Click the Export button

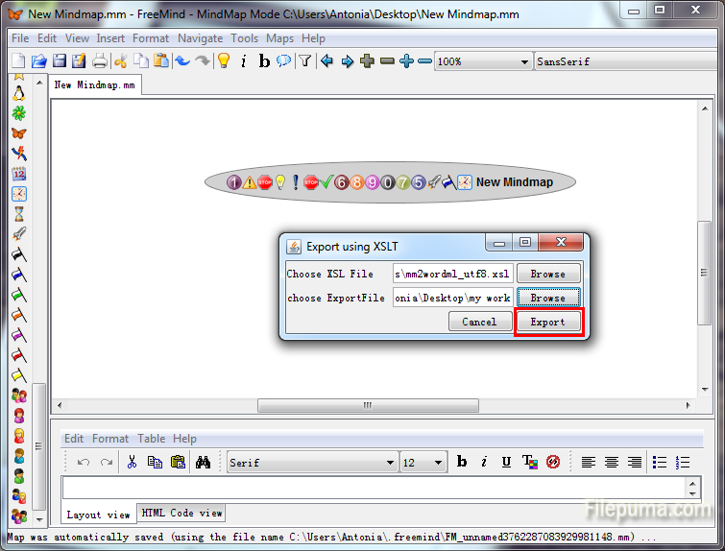click(548, 322)
